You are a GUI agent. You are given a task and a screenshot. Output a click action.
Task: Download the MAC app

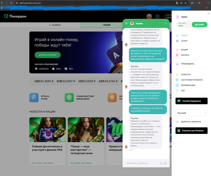coord(57,69)
